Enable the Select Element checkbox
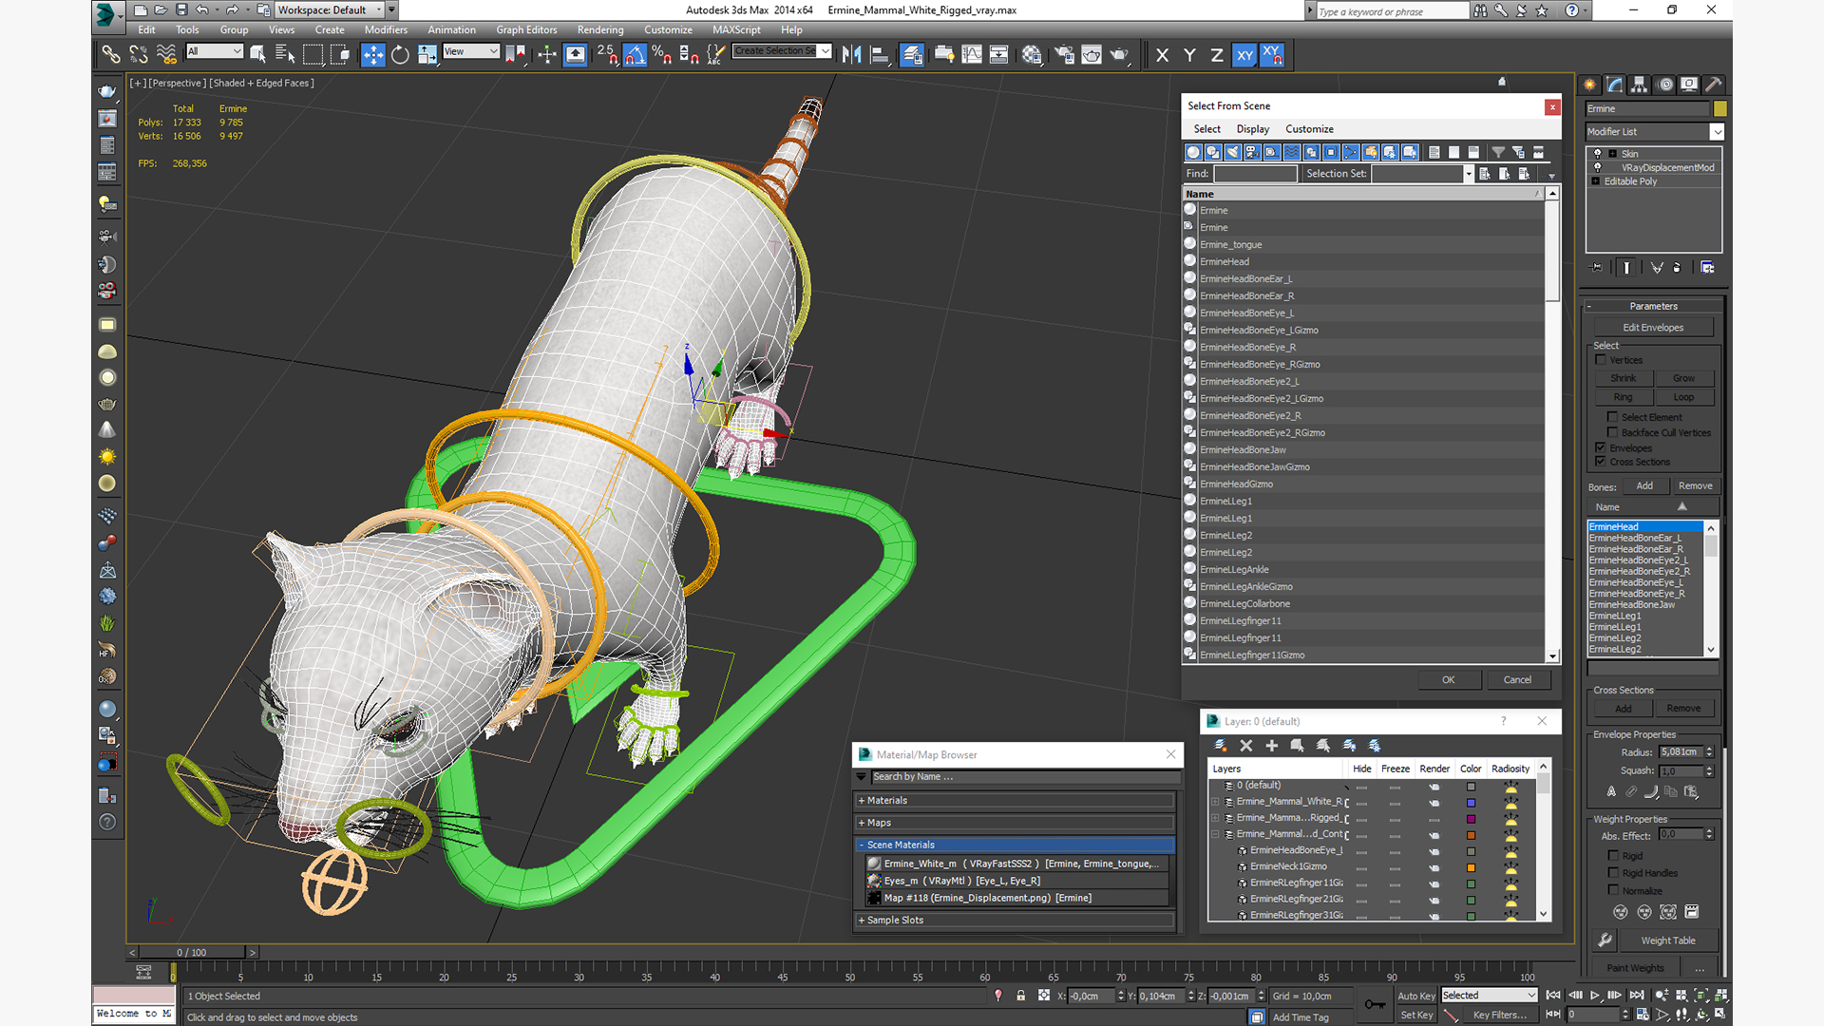Screen dimensions: 1824x1026 point(1612,417)
